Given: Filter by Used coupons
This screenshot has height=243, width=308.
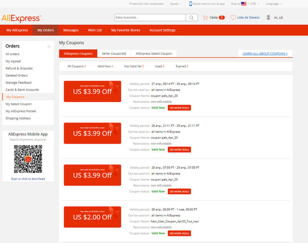Looking at the screenshot, I should point(160,66).
